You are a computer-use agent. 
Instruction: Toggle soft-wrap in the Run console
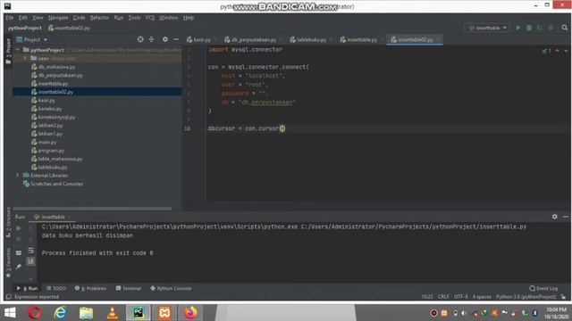(31, 251)
